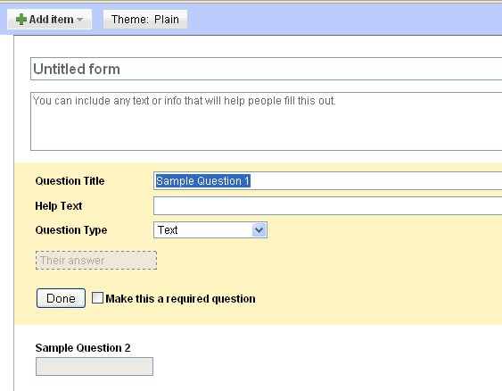
Task: Click the form description text area
Action: tap(266, 121)
